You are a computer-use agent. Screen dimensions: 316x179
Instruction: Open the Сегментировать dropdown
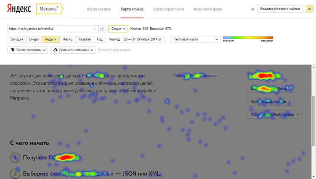[28, 50]
